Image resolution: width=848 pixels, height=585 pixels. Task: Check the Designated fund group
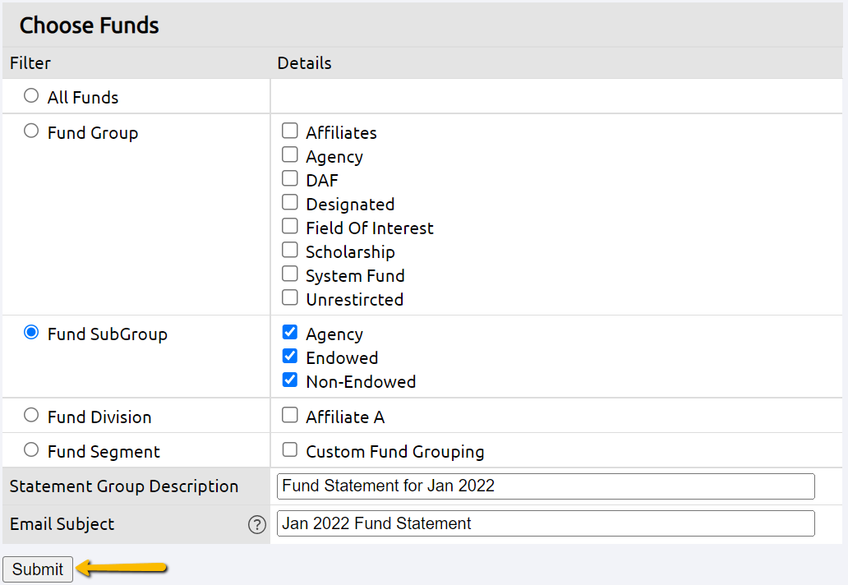coord(289,202)
